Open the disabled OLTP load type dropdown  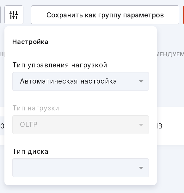coord(81,125)
